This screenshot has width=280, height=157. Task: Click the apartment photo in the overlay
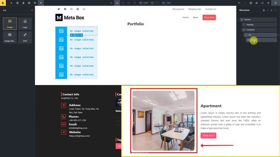[x=163, y=121]
